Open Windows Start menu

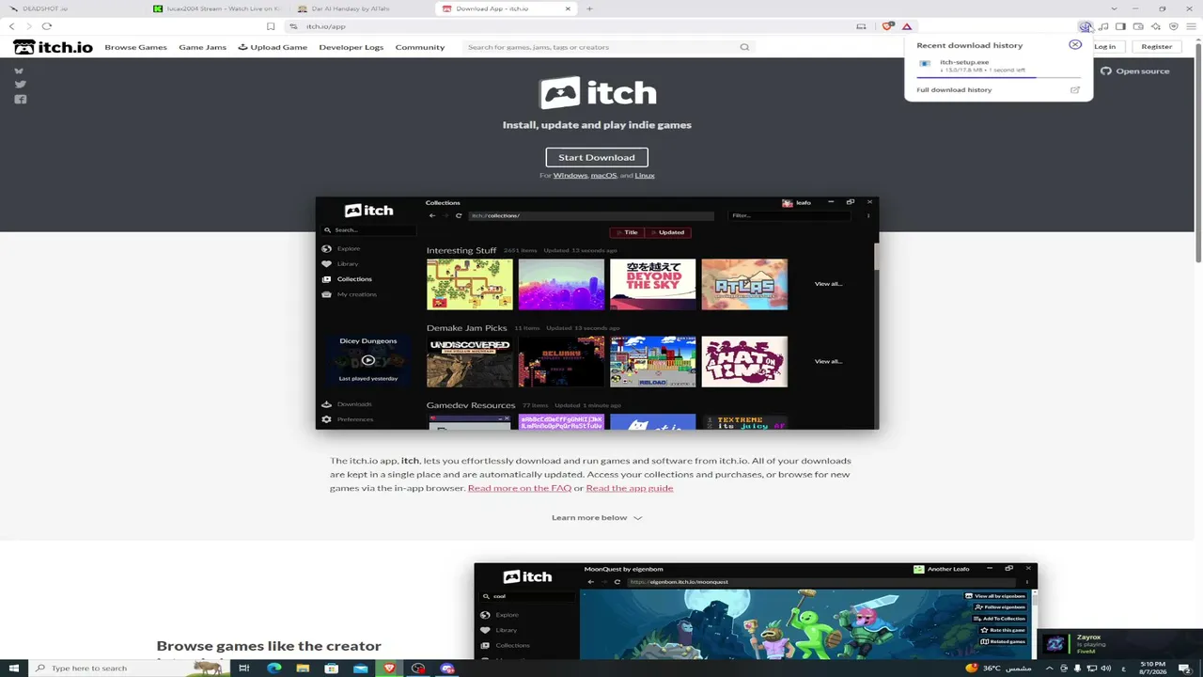pyautogui.click(x=12, y=668)
